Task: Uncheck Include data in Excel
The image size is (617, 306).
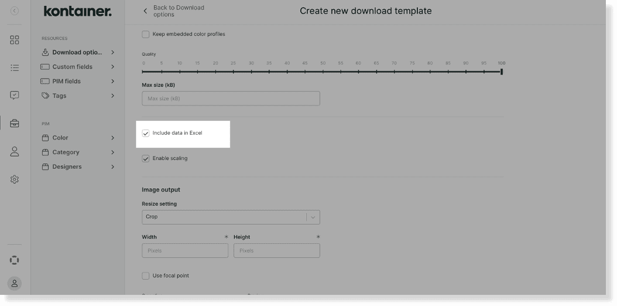Action: point(146,134)
